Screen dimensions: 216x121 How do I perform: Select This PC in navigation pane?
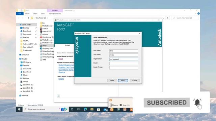click(25, 59)
